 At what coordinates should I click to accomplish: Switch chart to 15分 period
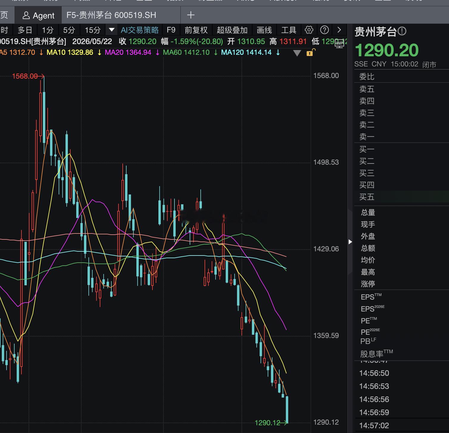click(93, 30)
